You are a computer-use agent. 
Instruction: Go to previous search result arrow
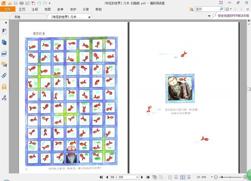click(x=235, y=9)
